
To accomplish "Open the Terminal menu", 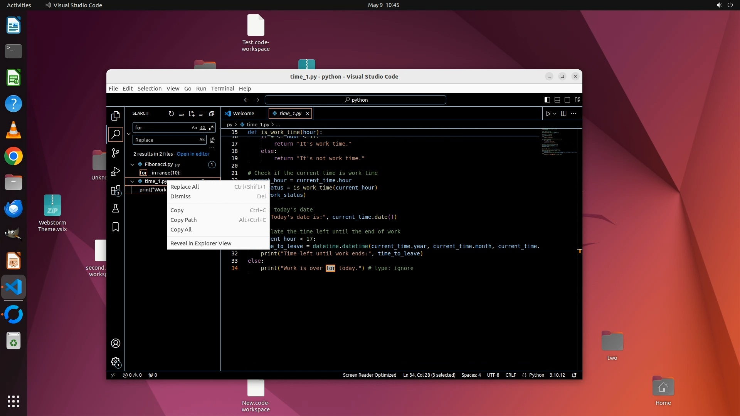I will point(222,89).
